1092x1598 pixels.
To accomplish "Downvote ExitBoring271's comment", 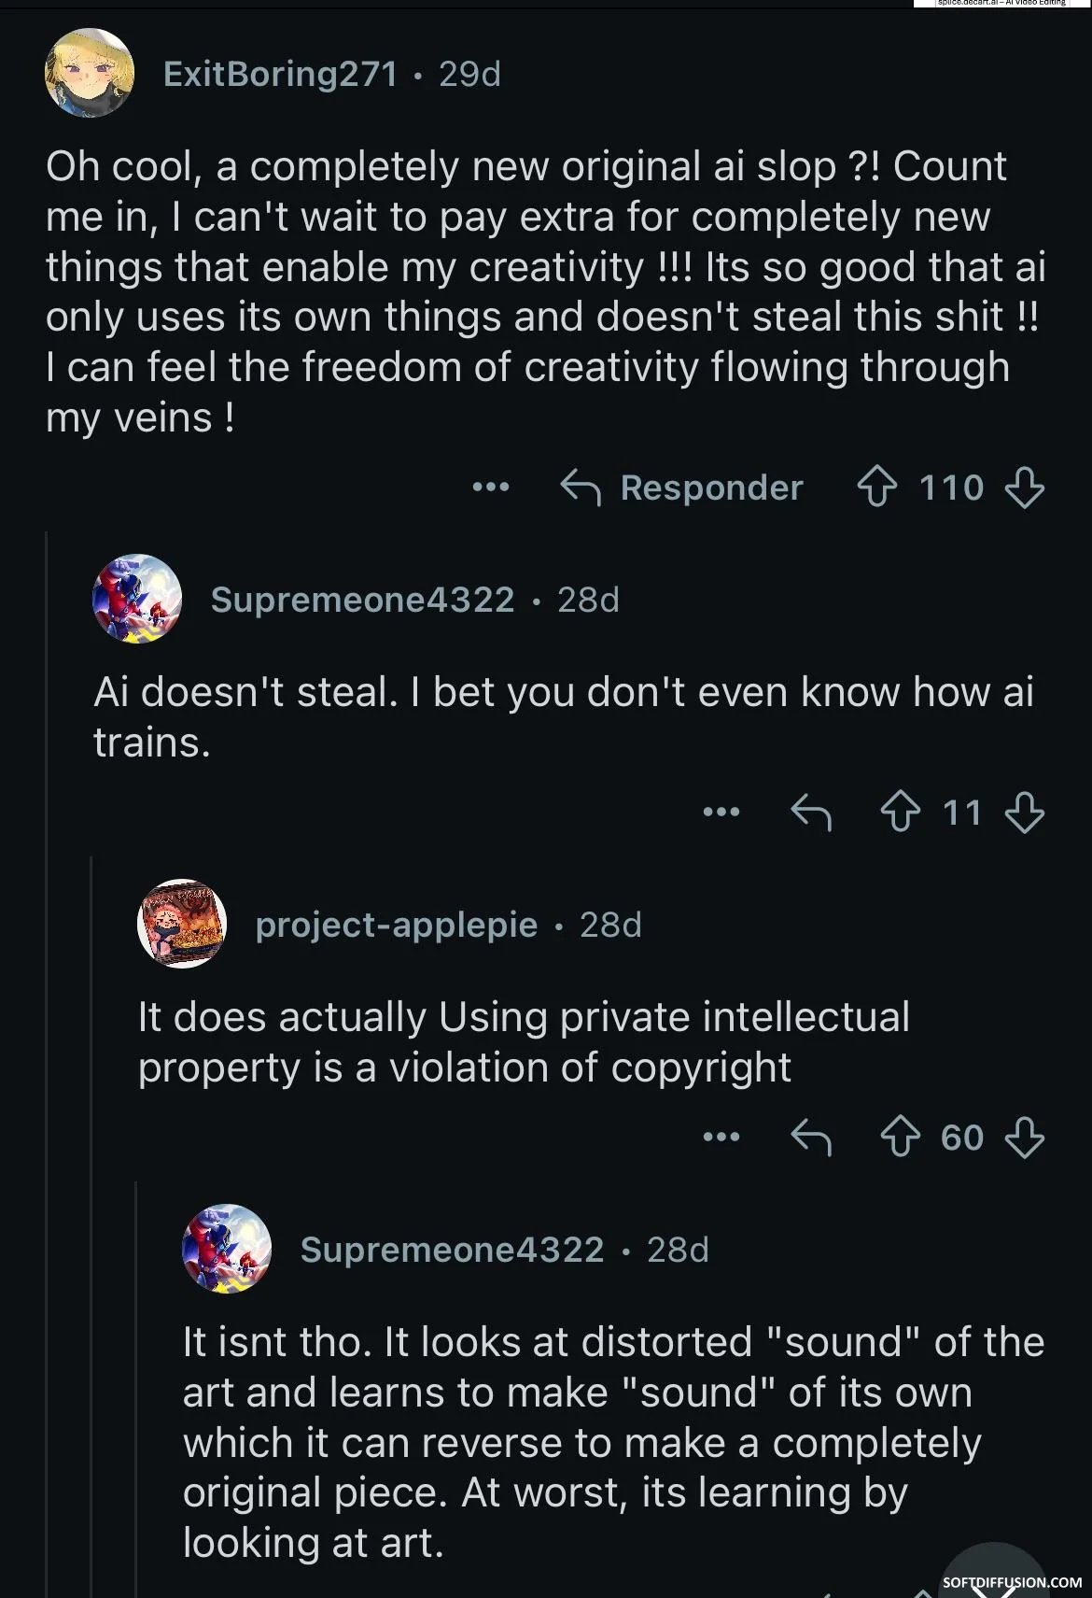I will (x=1024, y=488).
